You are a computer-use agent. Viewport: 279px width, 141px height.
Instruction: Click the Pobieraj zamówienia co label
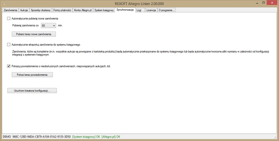point(25,25)
